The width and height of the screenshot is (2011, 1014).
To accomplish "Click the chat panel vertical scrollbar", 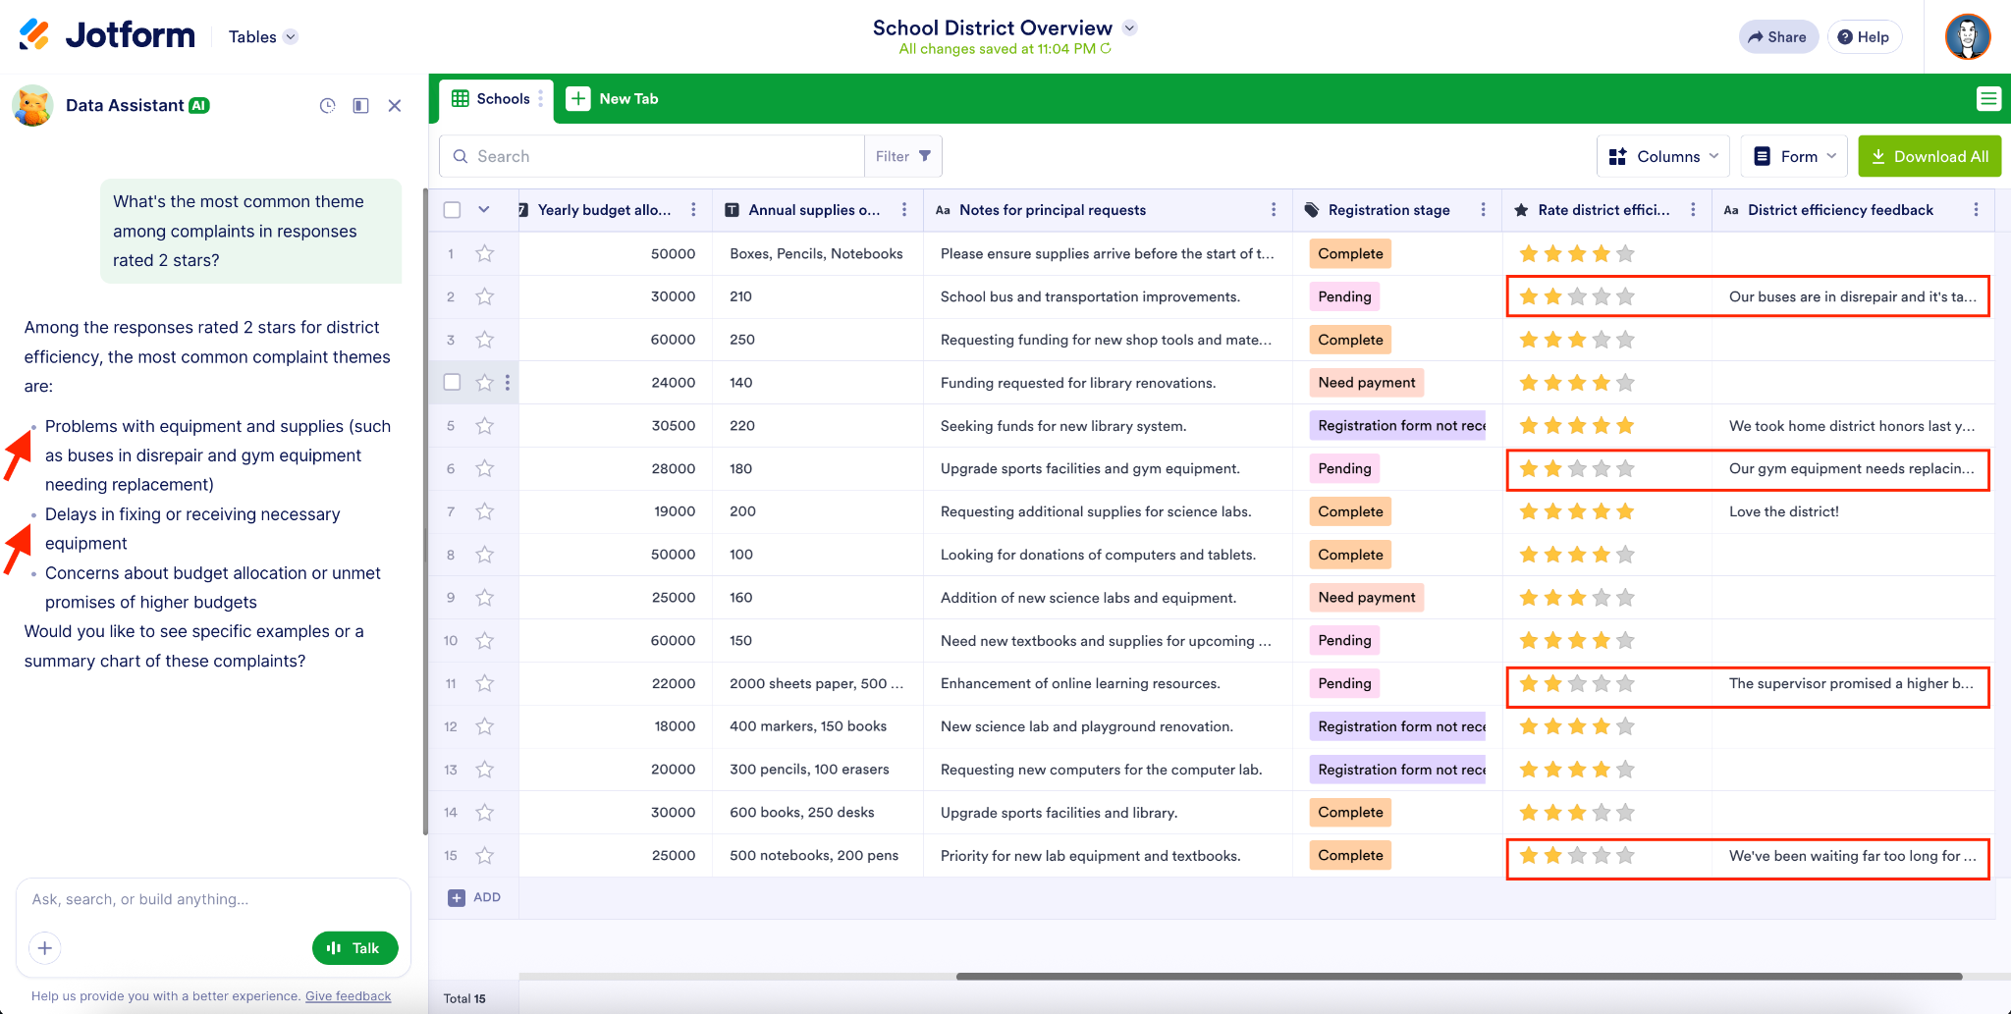I will tap(425, 510).
